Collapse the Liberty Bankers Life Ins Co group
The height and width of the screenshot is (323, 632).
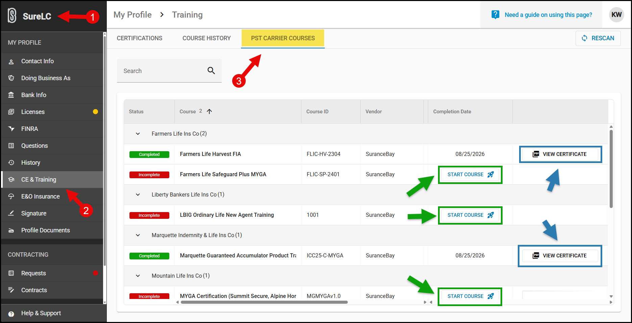click(x=138, y=195)
